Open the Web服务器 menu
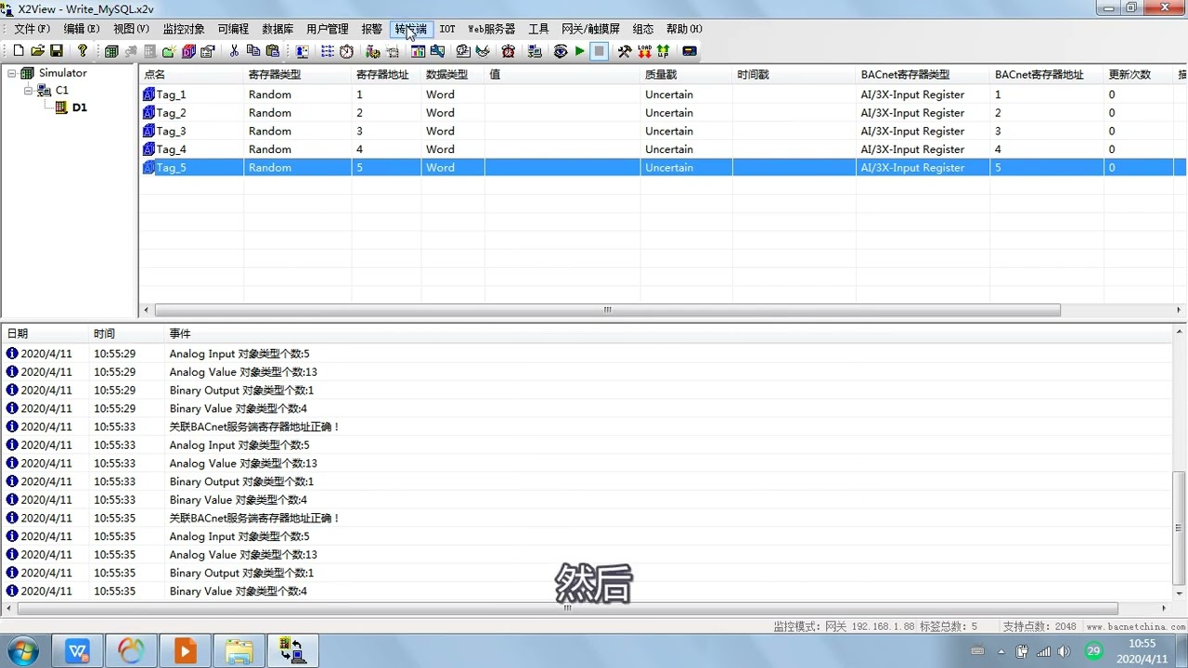This screenshot has width=1188, height=668. 491,30
